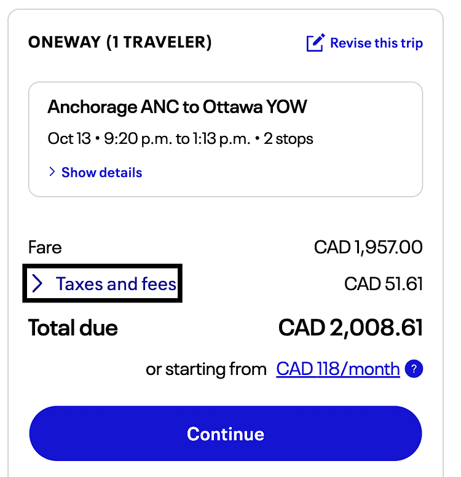
Task: Click the ONEWAY (1 TRAVELER) heading
Action: pyautogui.click(x=120, y=43)
